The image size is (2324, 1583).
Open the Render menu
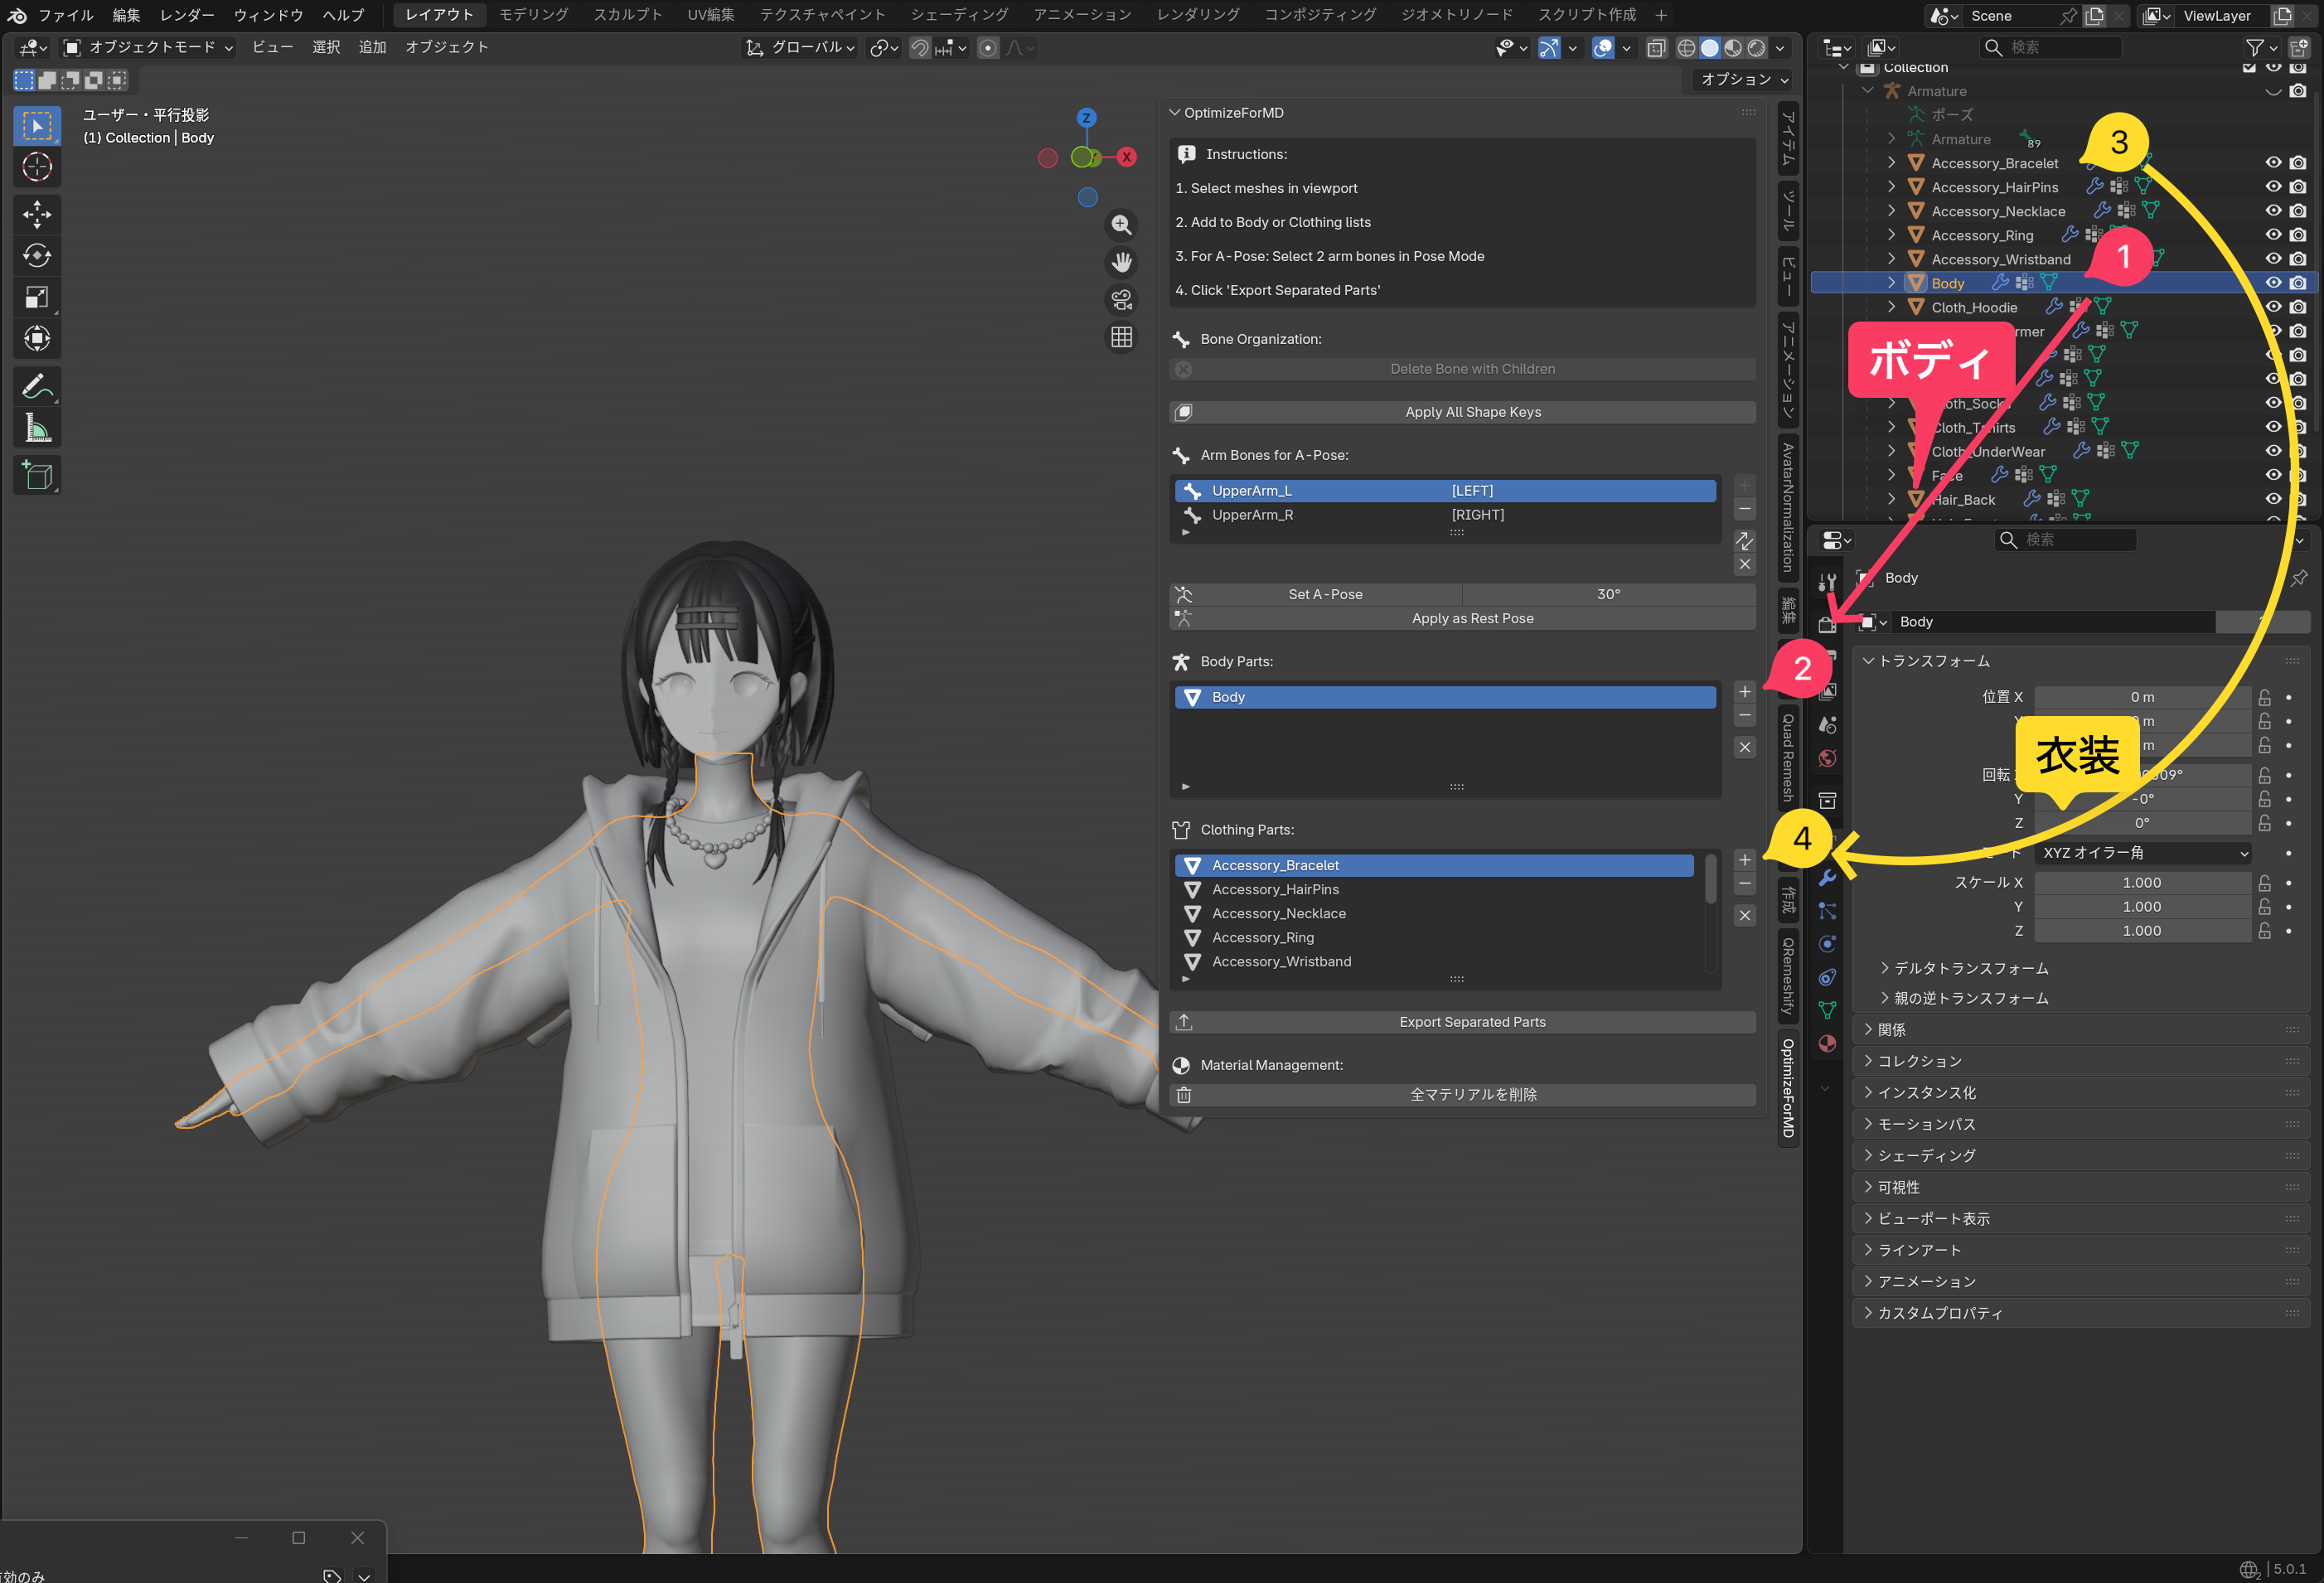(187, 15)
